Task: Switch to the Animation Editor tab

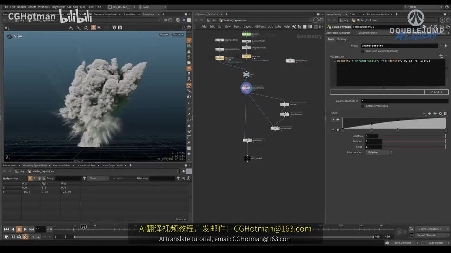Action: (62, 166)
